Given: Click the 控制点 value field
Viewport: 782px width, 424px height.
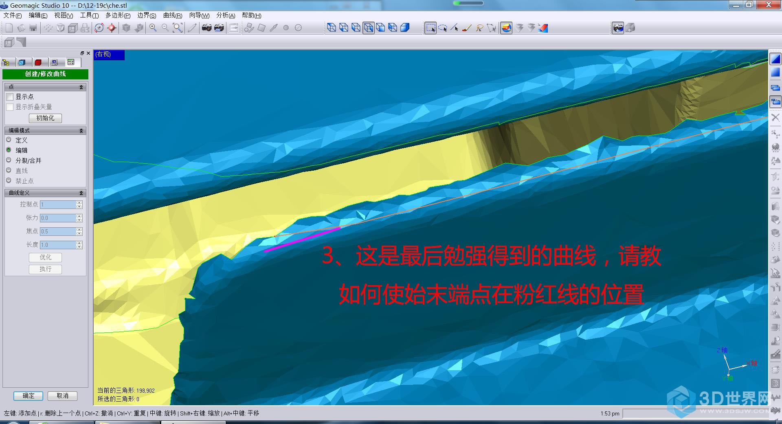Looking at the screenshot, I should [x=58, y=204].
